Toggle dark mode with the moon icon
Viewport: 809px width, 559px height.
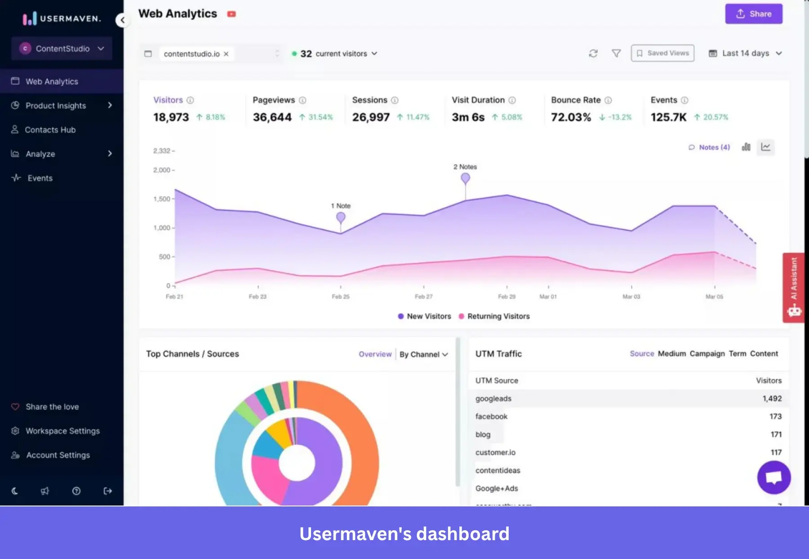coord(15,491)
